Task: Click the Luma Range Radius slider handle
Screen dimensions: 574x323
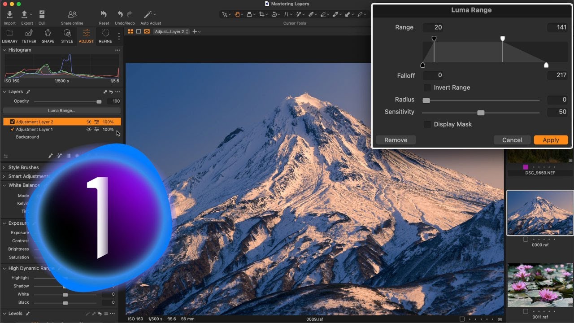Action: pyautogui.click(x=426, y=100)
